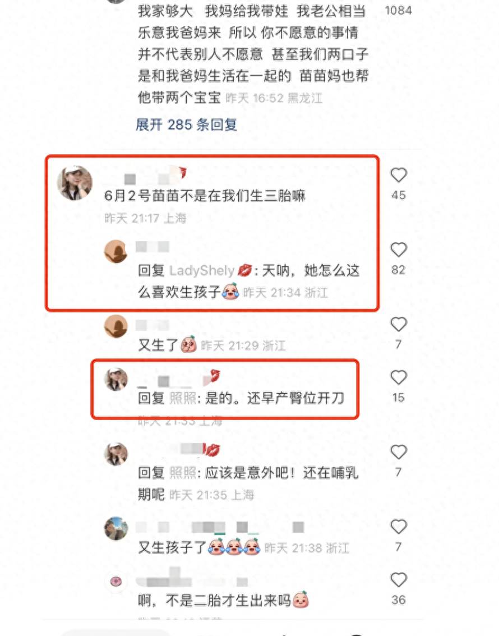Like the '应该是意外吧' reply
The width and height of the screenshot is (499, 636).
pyautogui.click(x=399, y=452)
